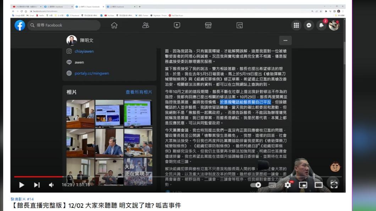376x211 pixels.
Task: Switch to miniplayer mode
Action: coord(303,185)
